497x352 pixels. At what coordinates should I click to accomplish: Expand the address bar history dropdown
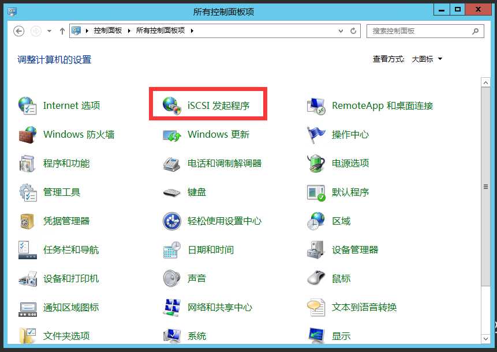pos(341,31)
